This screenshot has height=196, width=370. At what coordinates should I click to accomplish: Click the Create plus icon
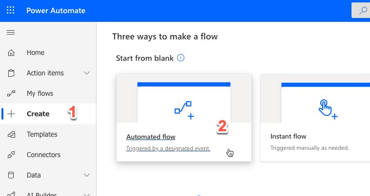11,114
